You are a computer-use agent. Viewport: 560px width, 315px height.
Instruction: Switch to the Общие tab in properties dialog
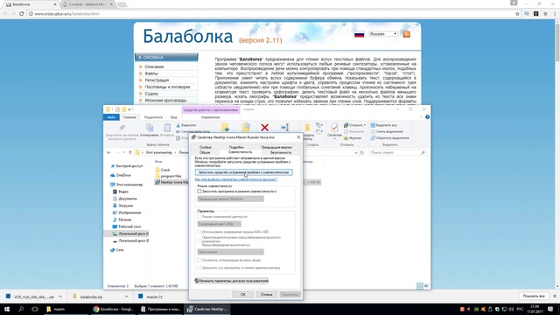point(205,152)
